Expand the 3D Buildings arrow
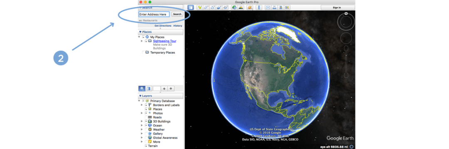The width and height of the screenshot is (449, 149). (142, 121)
